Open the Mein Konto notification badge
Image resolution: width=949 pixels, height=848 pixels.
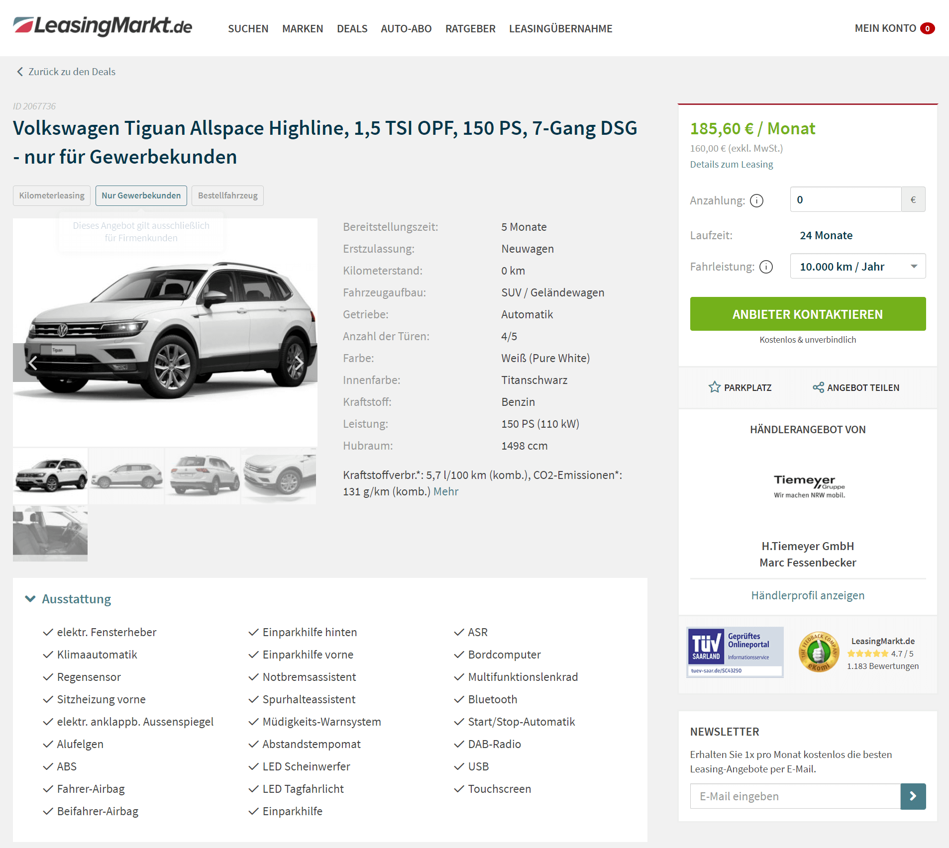(927, 28)
